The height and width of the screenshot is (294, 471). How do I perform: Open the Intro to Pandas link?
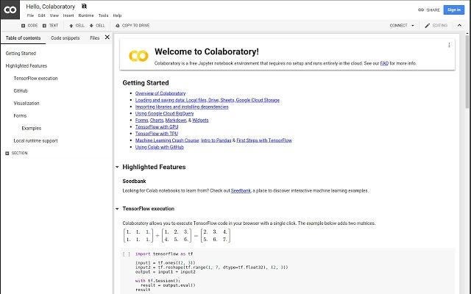[x=216, y=140]
